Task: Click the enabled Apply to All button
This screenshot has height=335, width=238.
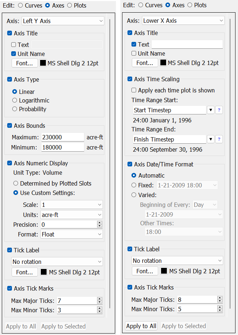Action: [141, 326]
